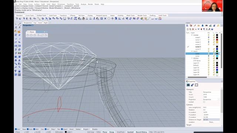Select the Layers panel tab icon

pyautogui.click(x=187, y=25)
